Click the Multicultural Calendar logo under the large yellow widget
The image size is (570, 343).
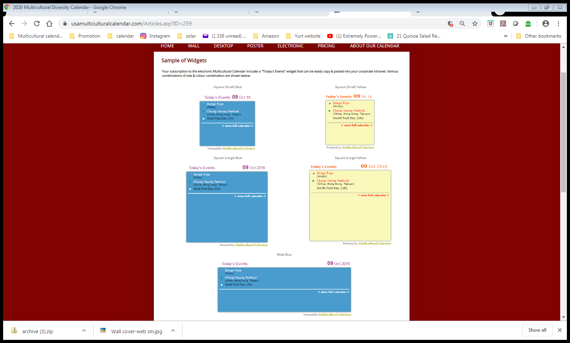375,244
